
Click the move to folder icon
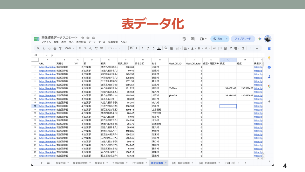coord(88,38)
